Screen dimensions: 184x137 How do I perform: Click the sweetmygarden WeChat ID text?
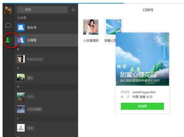coord(144,92)
